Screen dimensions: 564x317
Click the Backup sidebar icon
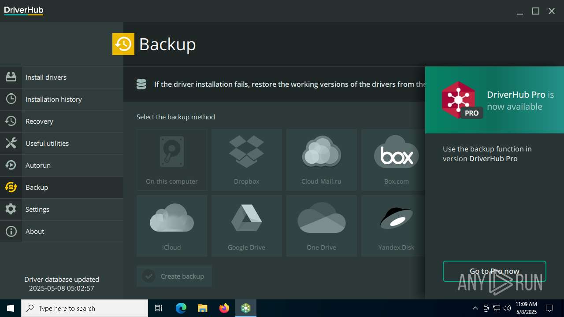11,187
